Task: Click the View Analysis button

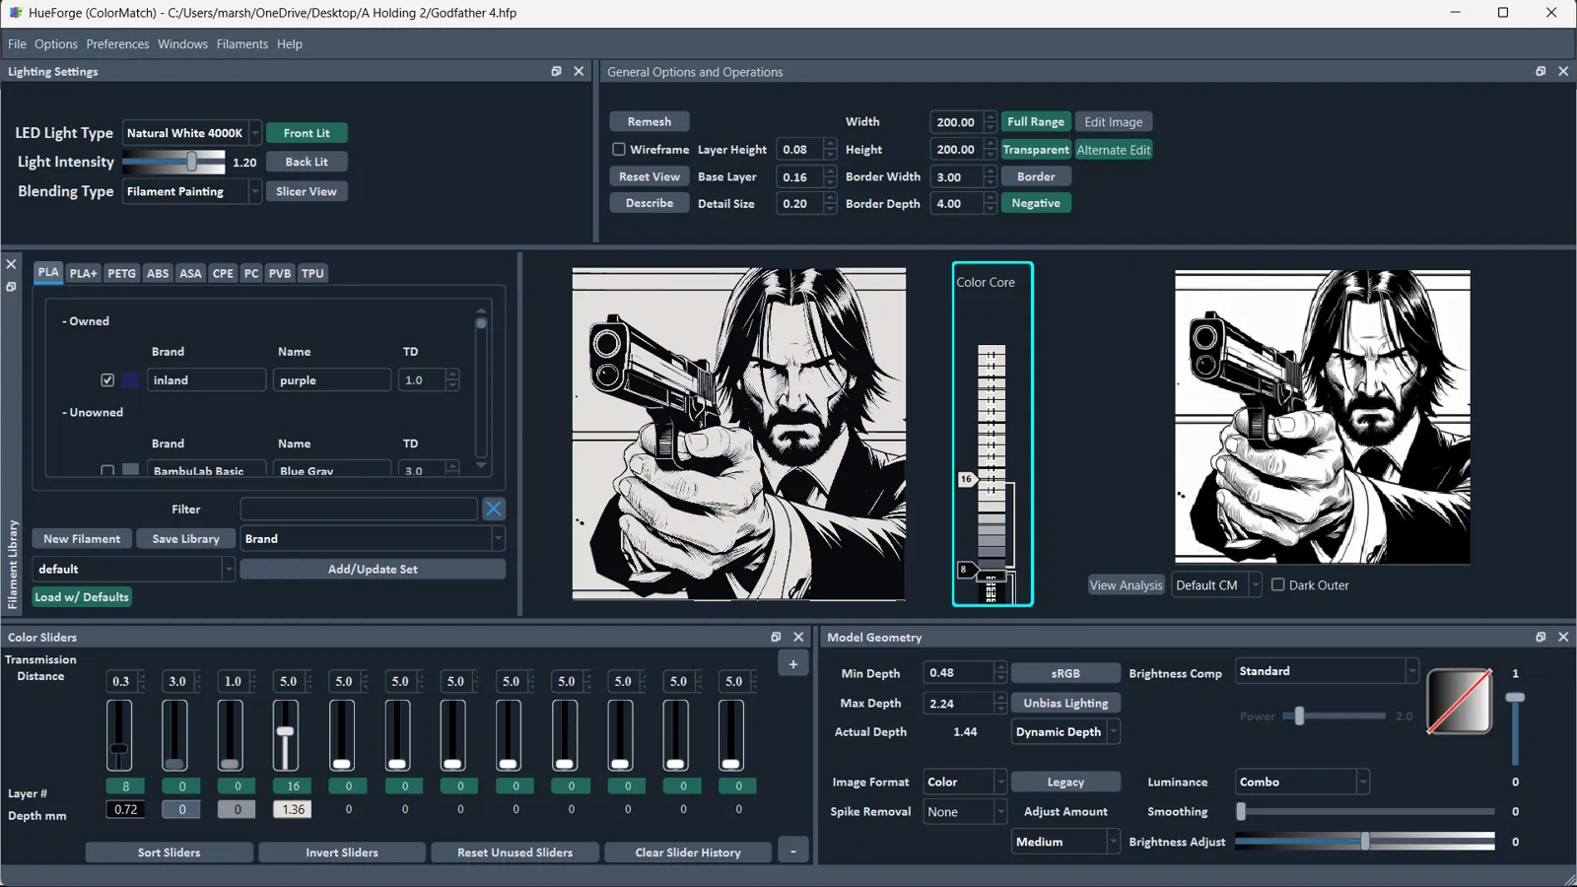Action: click(1126, 585)
